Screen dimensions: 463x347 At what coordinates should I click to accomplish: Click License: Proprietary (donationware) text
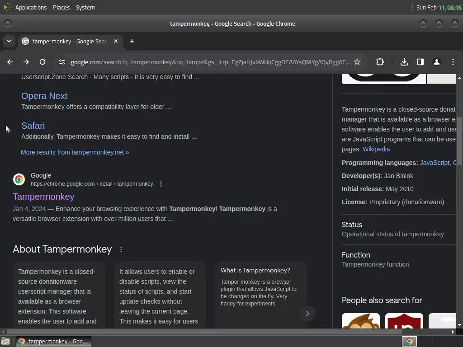point(393,202)
